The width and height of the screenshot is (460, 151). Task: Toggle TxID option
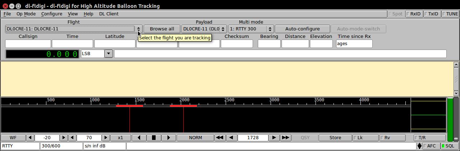pyautogui.click(x=432, y=14)
